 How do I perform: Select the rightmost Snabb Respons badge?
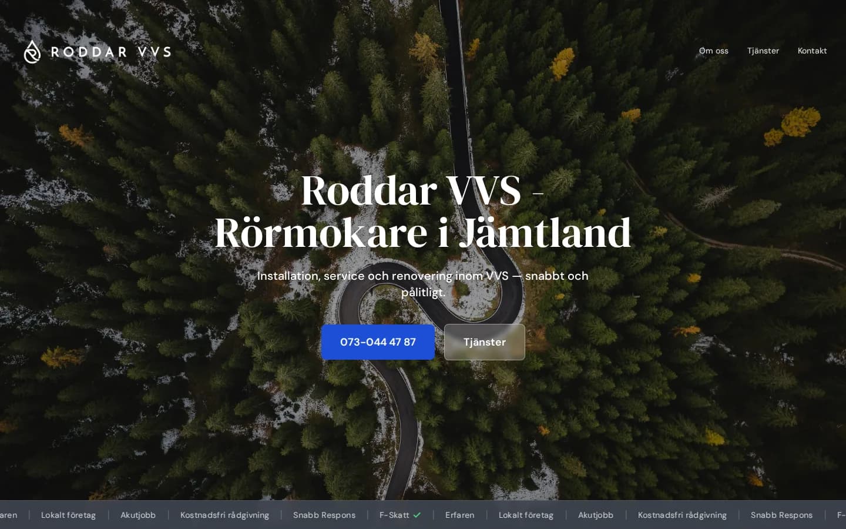tap(781, 515)
